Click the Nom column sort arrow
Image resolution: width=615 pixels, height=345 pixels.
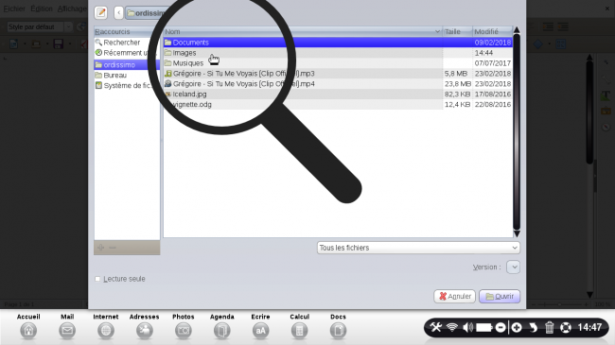coord(437,31)
